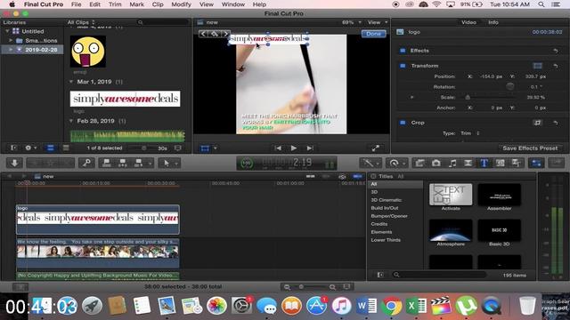This screenshot has height=320, width=570.
Task: Toggle the Libraries sidebar button
Action: (13, 148)
